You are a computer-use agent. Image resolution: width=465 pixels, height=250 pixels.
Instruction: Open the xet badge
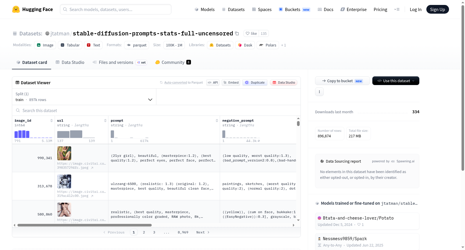tap(142, 62)
